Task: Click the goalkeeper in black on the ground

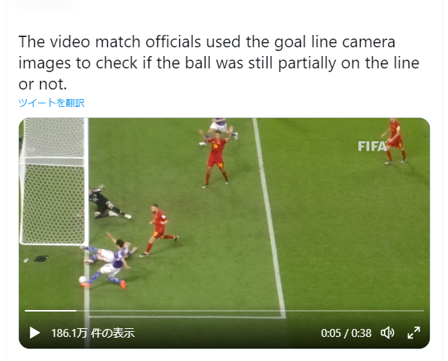Action: [109, 202]
